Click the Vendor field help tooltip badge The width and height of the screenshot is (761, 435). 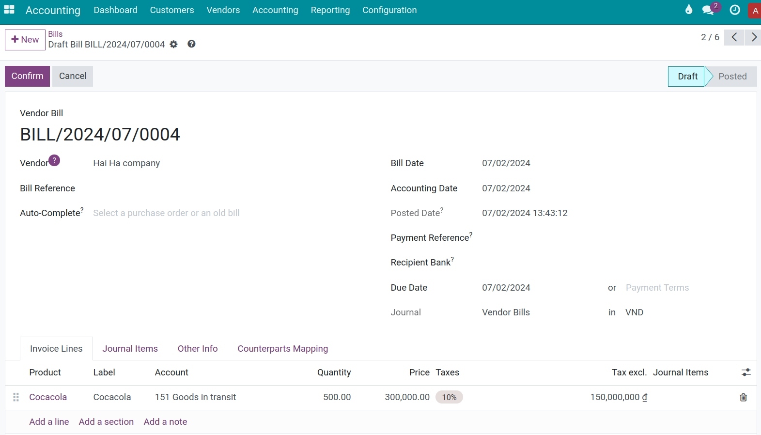(x=54, y=160)
